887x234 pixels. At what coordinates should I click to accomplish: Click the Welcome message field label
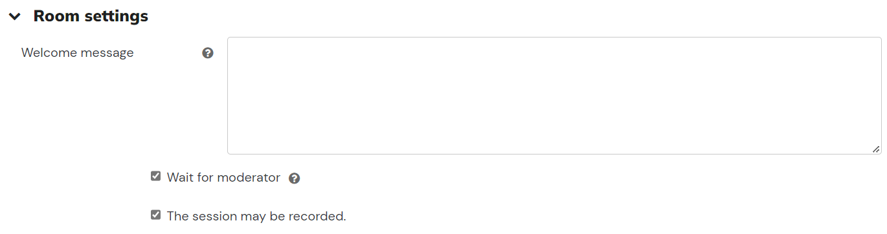click(78, 53)
